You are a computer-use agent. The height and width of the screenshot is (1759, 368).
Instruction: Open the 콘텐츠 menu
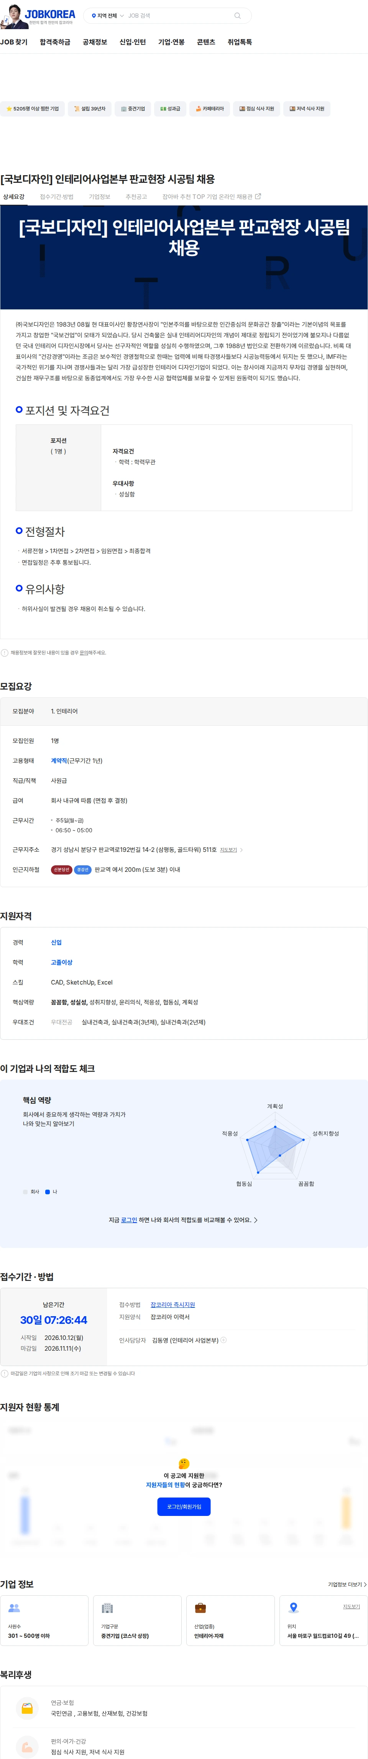tap(206, 42)
